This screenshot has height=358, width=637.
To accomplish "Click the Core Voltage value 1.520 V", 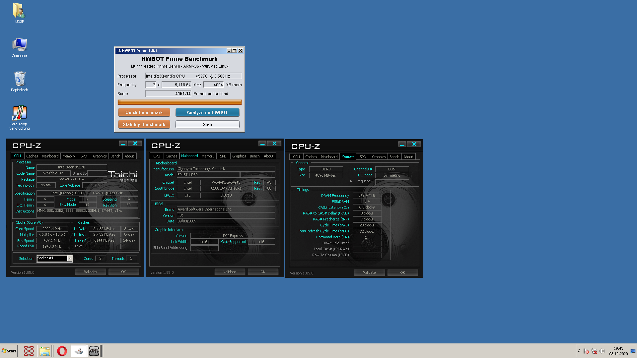I will pyautogui.click(x=94, y=185).
